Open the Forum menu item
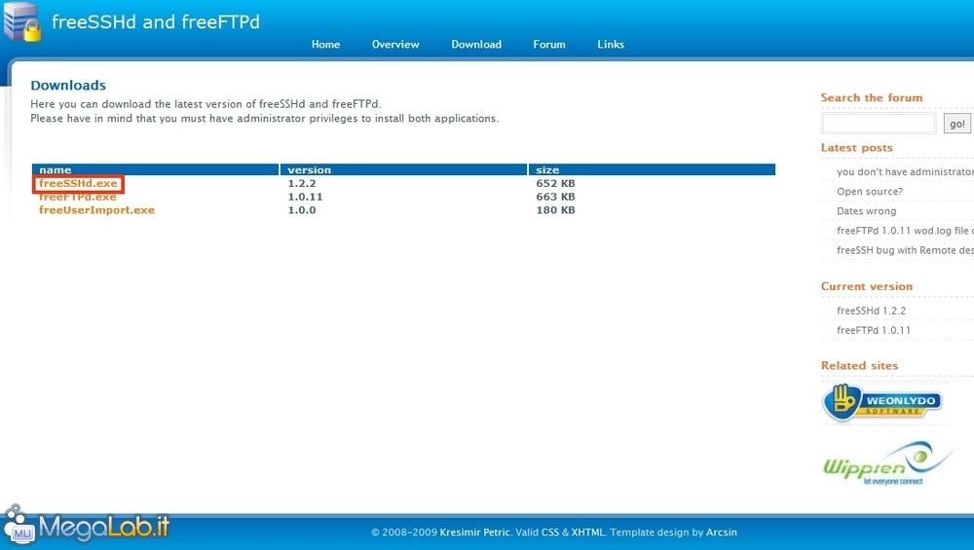974x550 pixels. tap(549, 44)
